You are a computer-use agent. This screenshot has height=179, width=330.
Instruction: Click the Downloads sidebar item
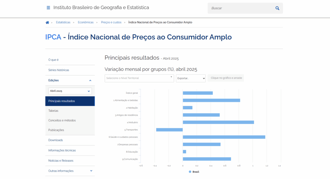coord(55,140)
